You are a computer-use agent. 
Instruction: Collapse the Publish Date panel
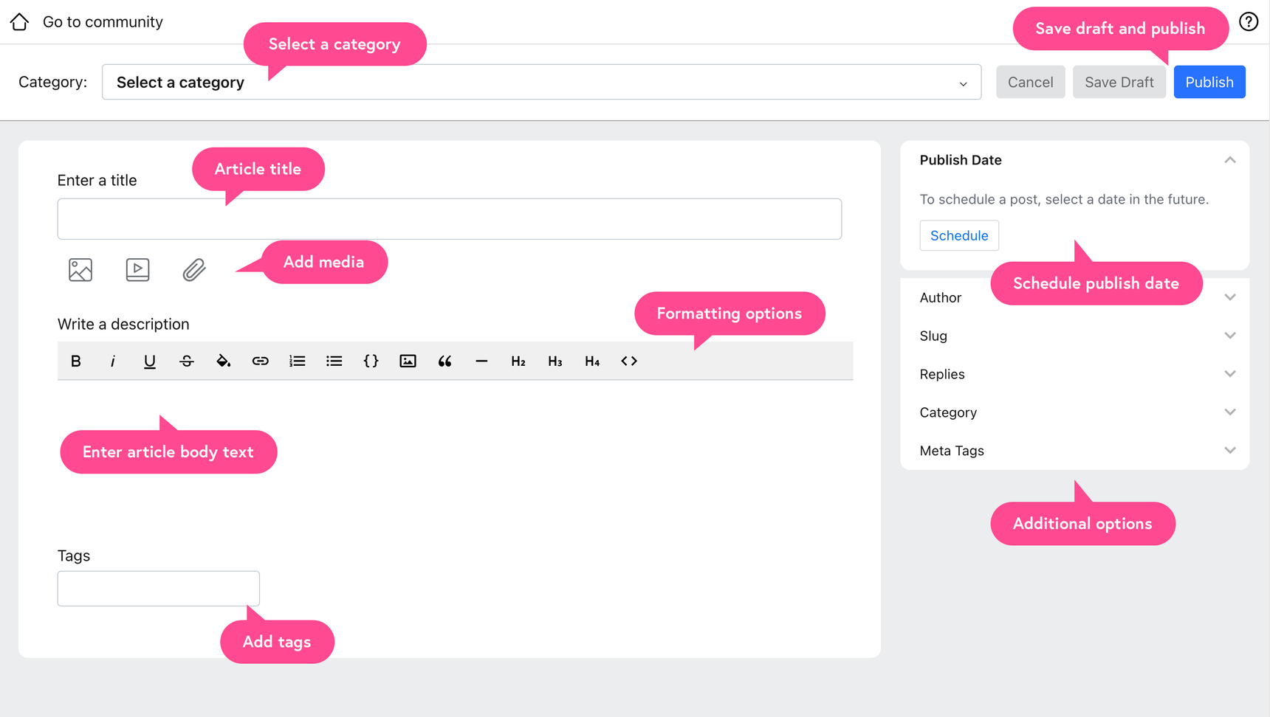tap(1229, 160)
